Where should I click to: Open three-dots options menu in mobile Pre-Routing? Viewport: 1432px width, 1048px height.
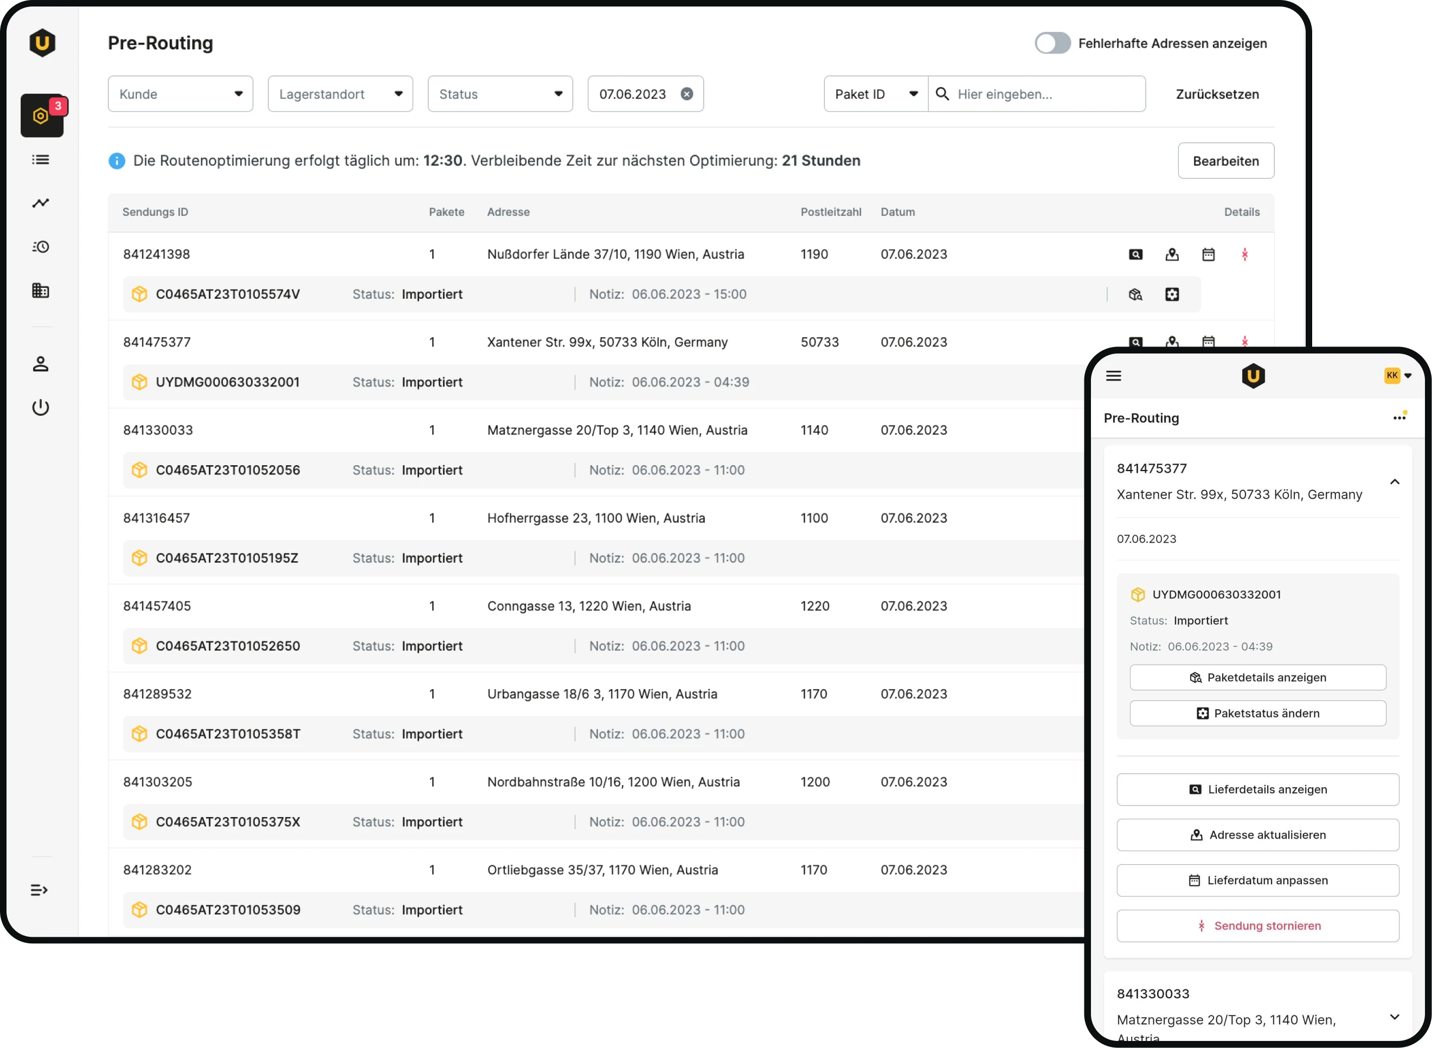point(1399,417)
